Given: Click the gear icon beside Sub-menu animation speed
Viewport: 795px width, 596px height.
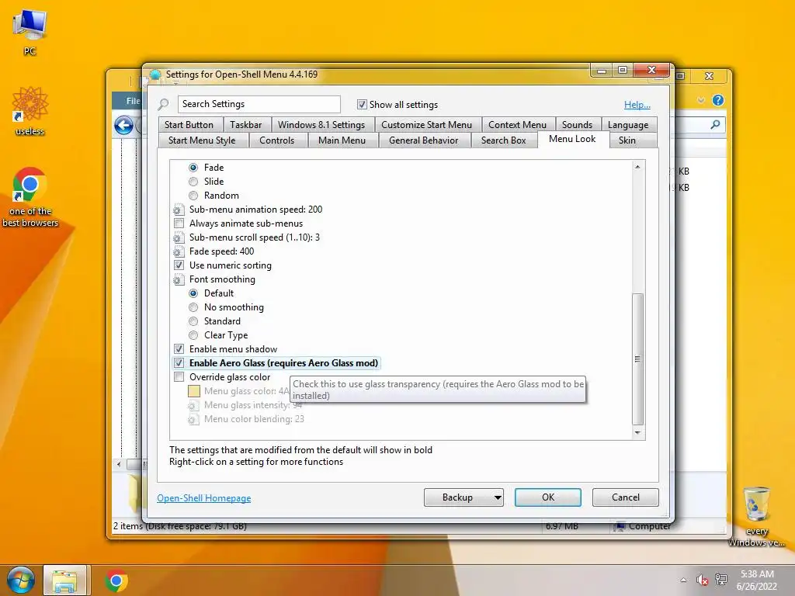Looking at the screenshot, I should (179, 210).
